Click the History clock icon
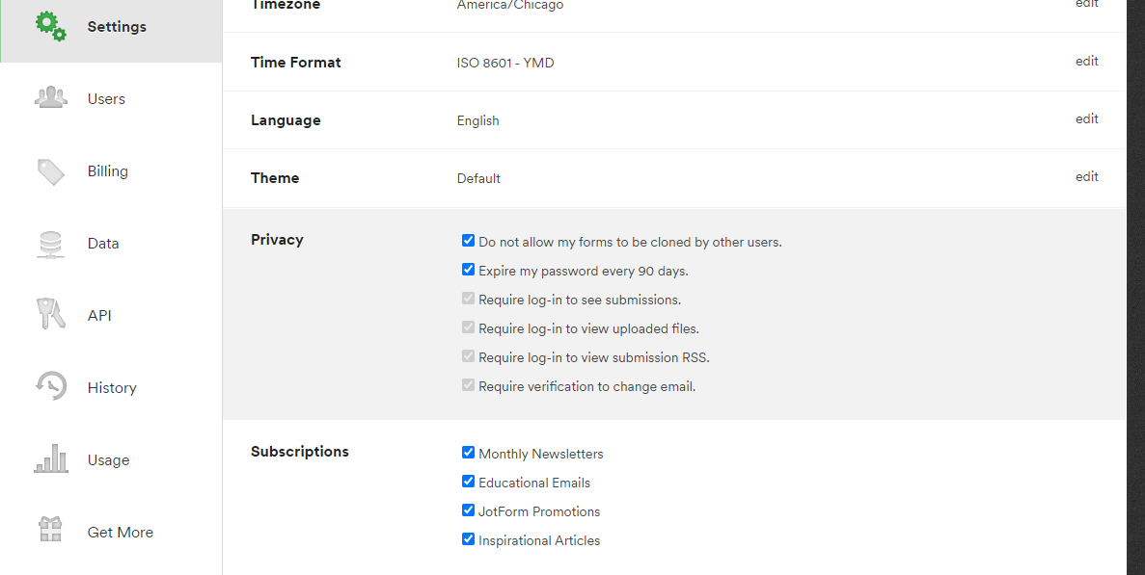 click(51, 387)
